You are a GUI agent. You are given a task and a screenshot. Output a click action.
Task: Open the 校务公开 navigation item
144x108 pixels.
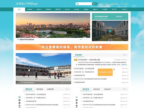pyautogui.click(x=125, y=9)
